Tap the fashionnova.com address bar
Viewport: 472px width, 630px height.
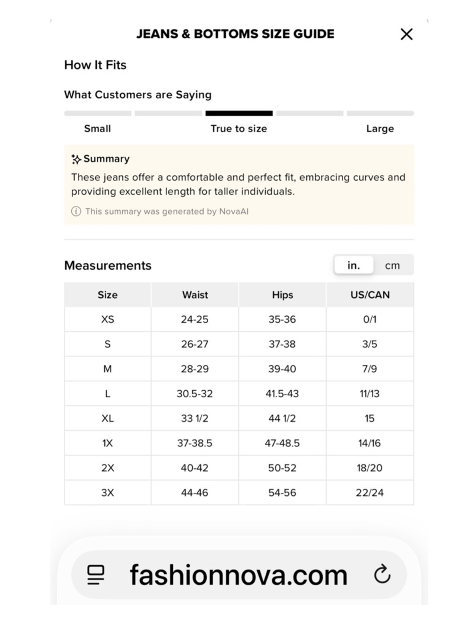239,575
